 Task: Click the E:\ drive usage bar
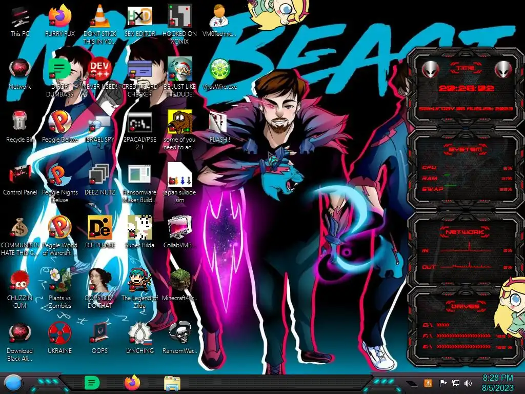pyautogui.click(x=464, y=347)
